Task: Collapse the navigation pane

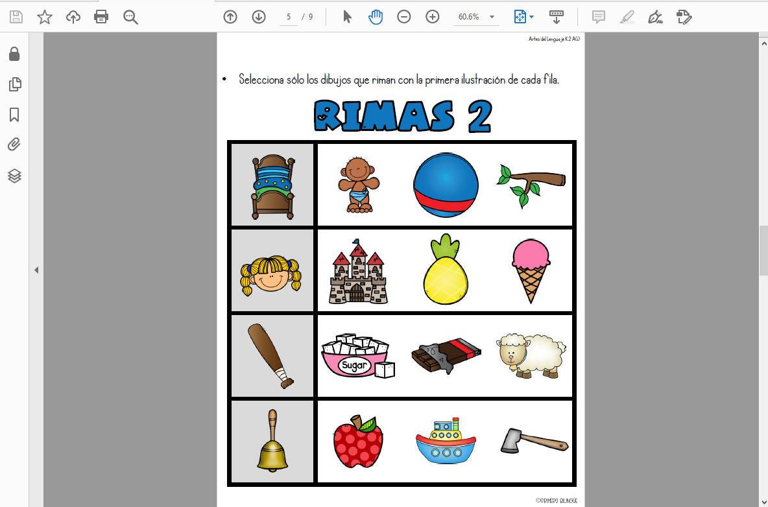Action: click(37, 270)
